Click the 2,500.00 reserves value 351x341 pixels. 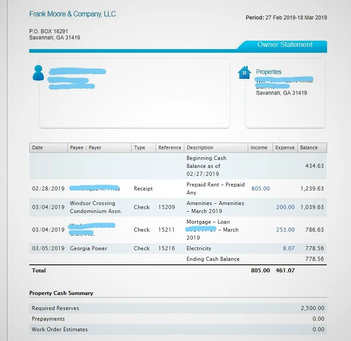(x=312, y=308)
